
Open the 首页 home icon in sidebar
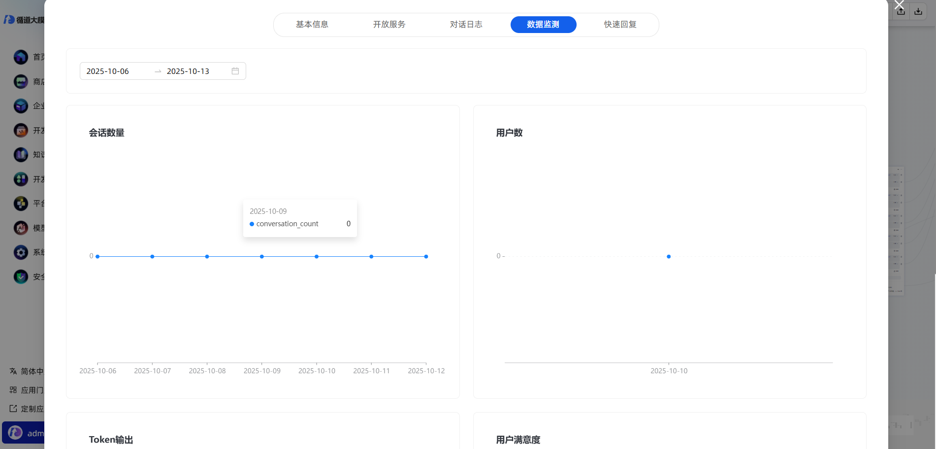(x=21, y=57)
